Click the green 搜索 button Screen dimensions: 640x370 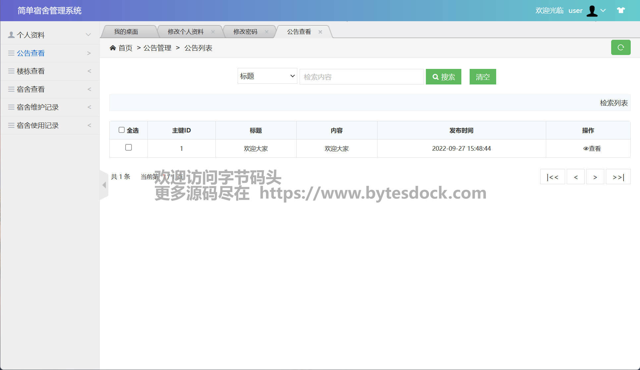pyautogui.click(x=443, y=77)
